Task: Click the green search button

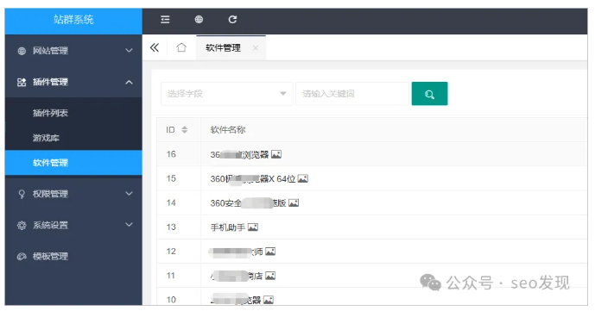Action: (429, 94)
